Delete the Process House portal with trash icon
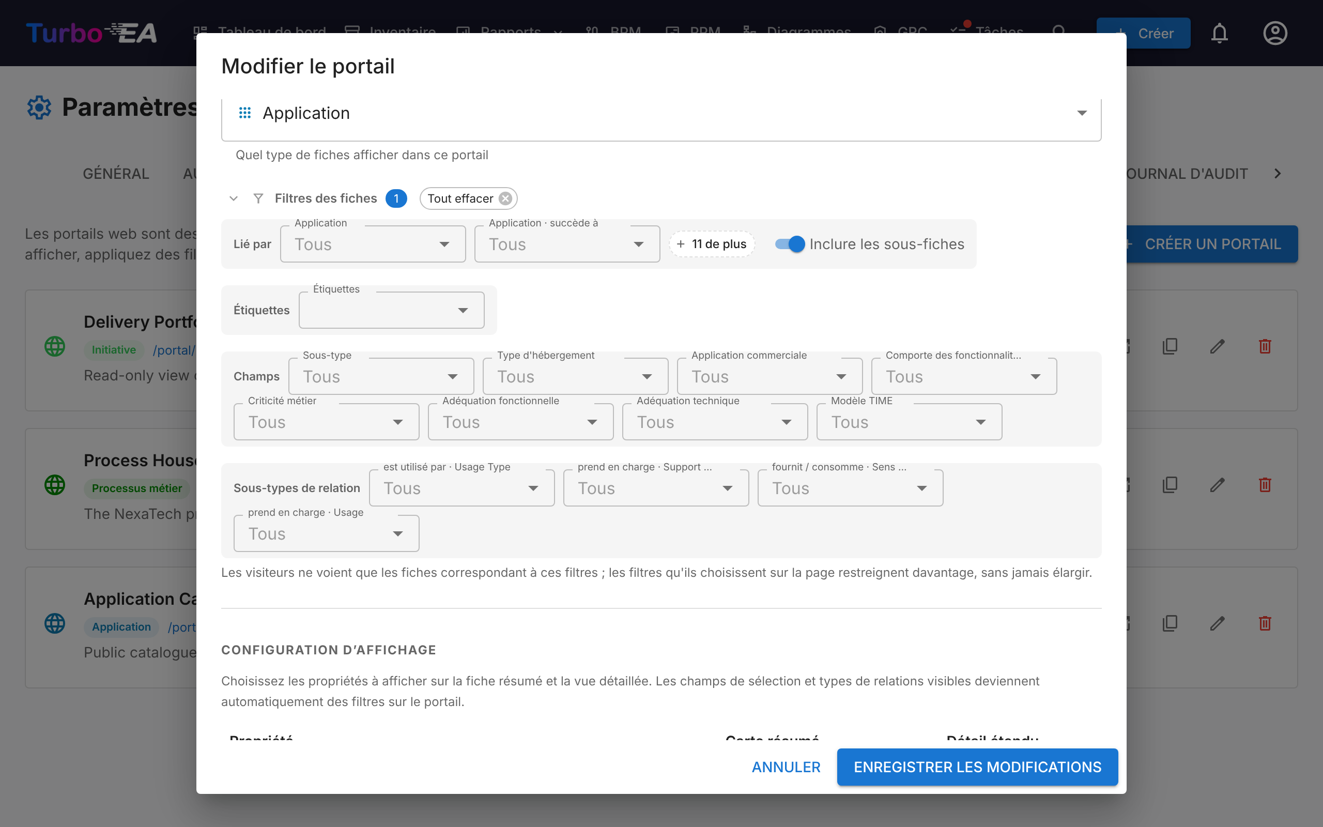The width and height of the screenshot is (1323, 827). point(1265,485)
